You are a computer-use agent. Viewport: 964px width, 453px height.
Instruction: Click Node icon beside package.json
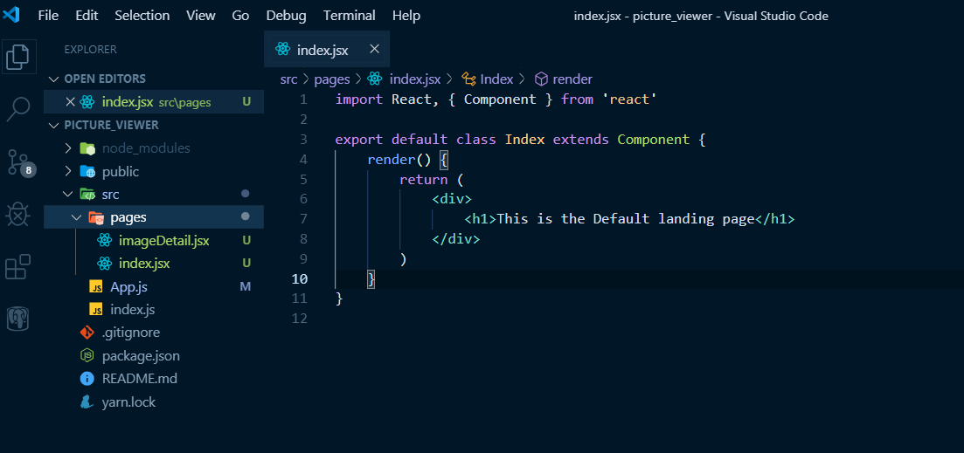click(x=87, y=355)
